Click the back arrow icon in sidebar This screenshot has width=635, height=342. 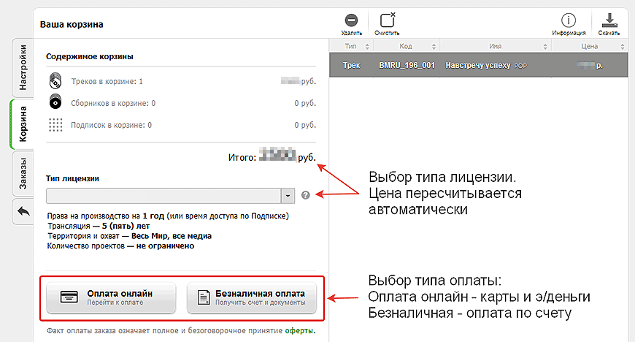(22, 211)
